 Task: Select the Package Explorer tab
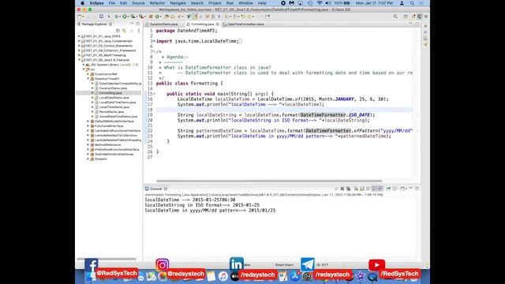94,24
